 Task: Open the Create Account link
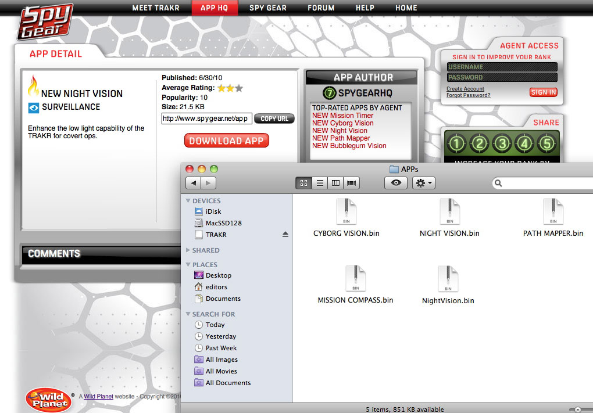click(x=465, y=89)
